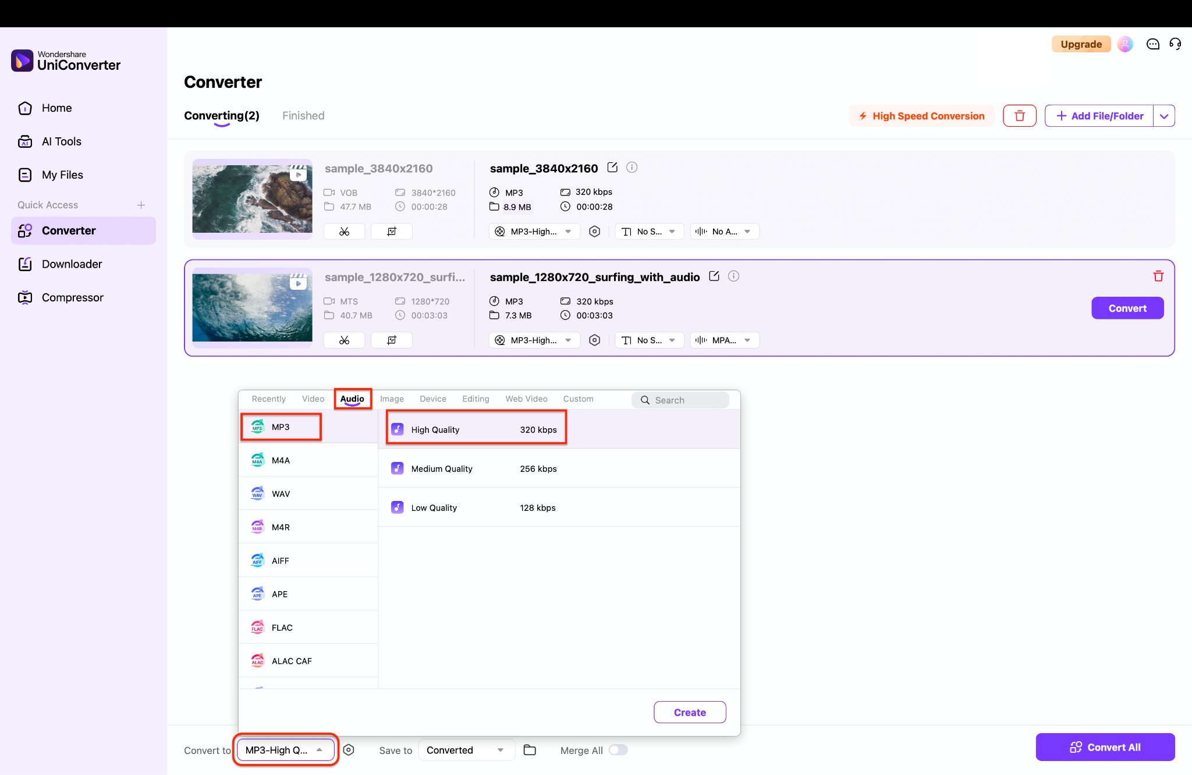Open the MP3-High preset dropdown for sample_3840x2160

tap(533, 231)
